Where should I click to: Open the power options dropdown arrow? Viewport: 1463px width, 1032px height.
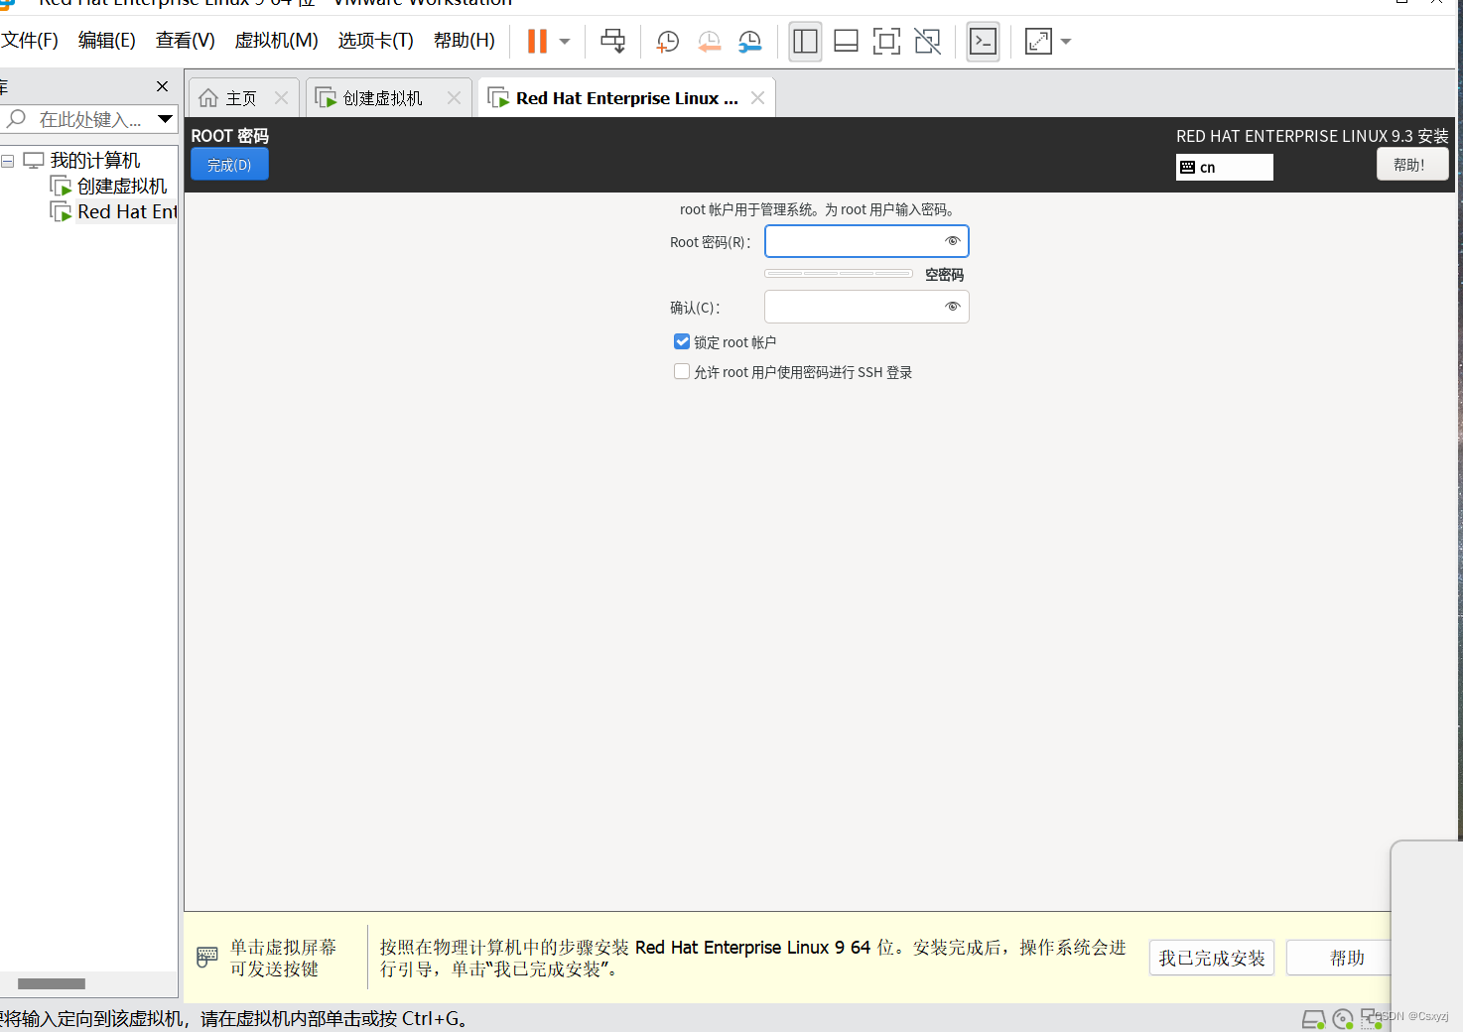click(x=565, y=42)
